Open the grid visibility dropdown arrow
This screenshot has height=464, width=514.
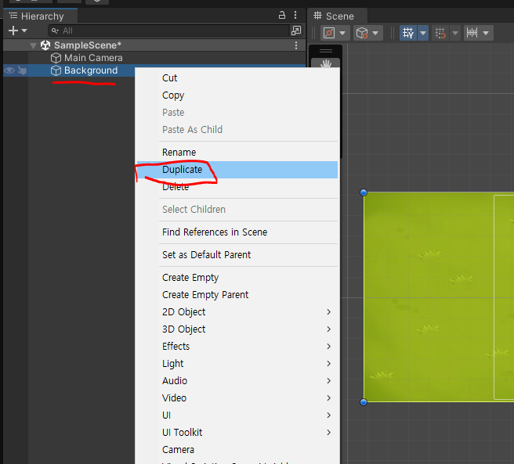coord(423,33)
